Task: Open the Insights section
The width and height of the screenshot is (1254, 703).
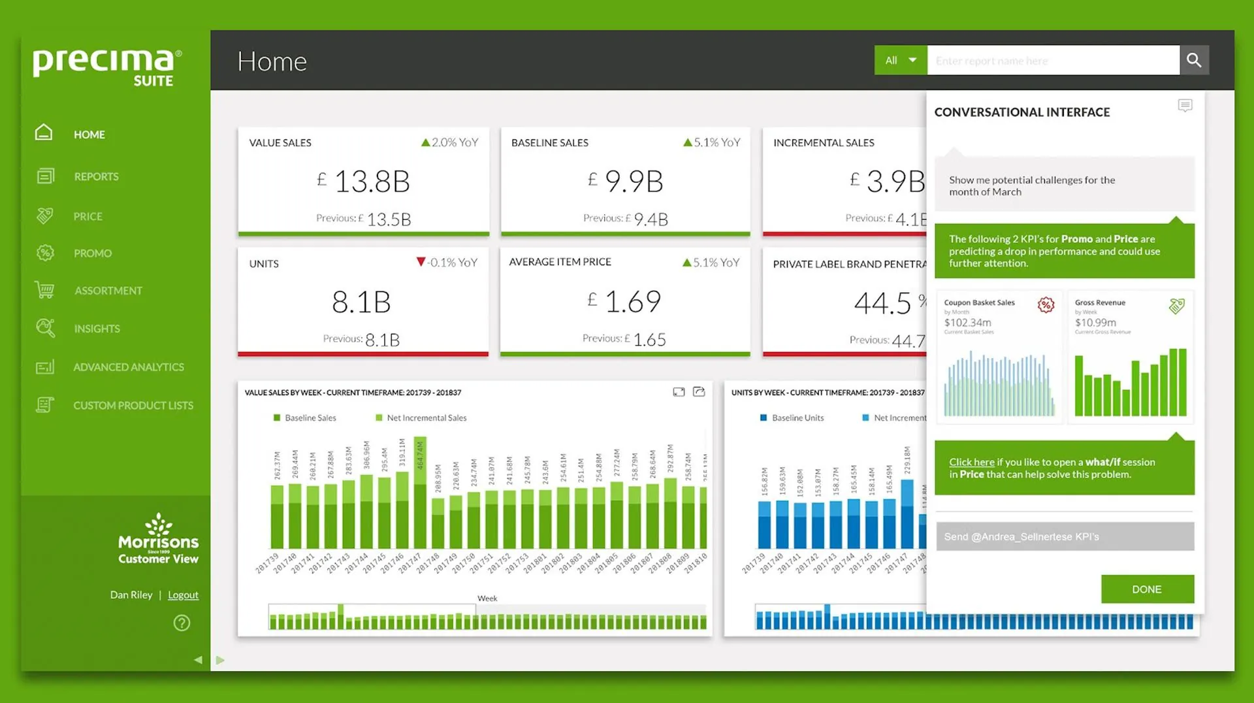Action: [x=97, y=329]
